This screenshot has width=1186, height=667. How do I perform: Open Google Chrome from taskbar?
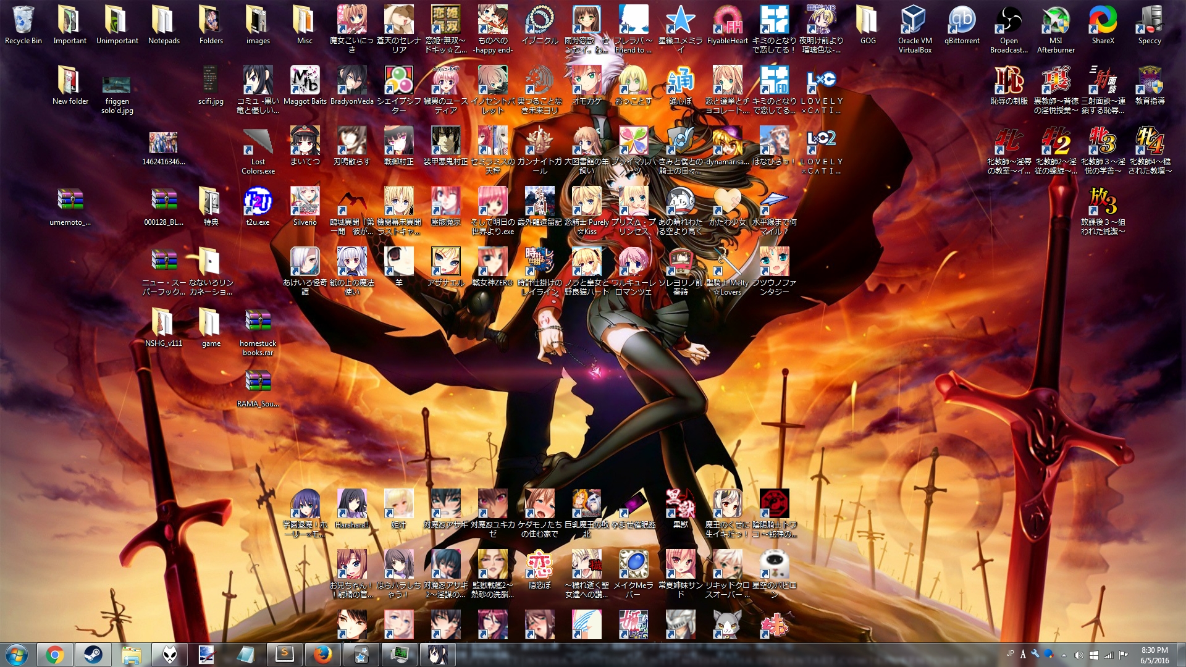[54, 655]
